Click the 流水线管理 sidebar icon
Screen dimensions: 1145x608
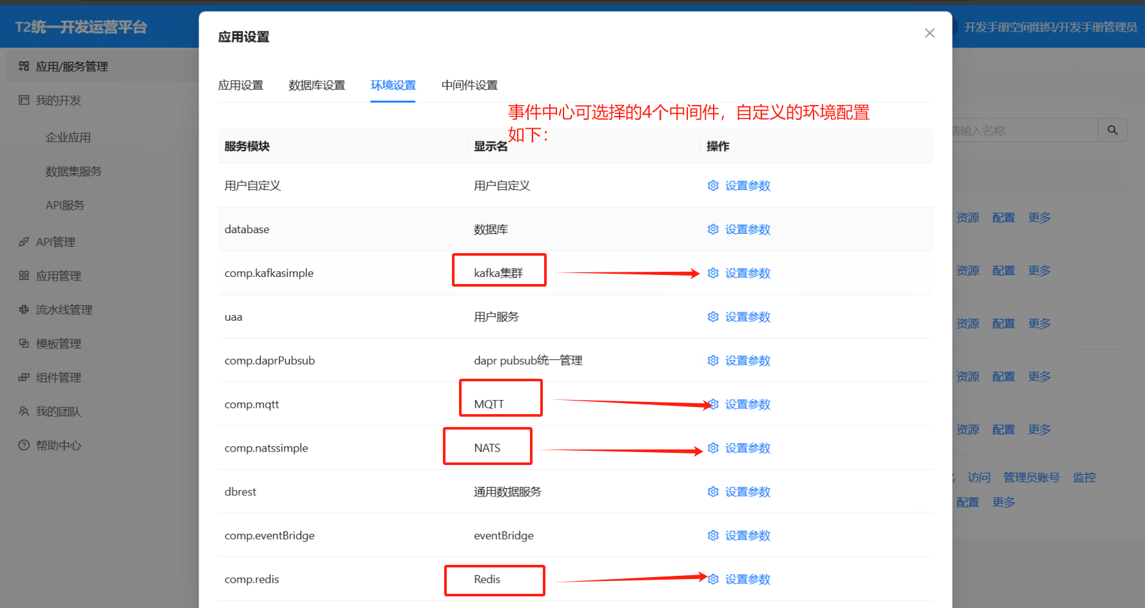coord(24,310)
